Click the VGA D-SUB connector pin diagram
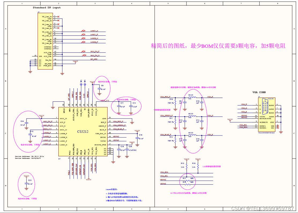 (x=265, y=106)
